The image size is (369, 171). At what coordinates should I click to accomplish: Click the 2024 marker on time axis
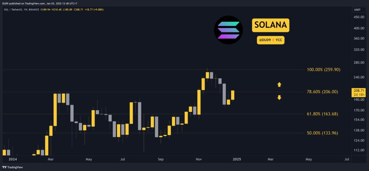tap(13, 159)
